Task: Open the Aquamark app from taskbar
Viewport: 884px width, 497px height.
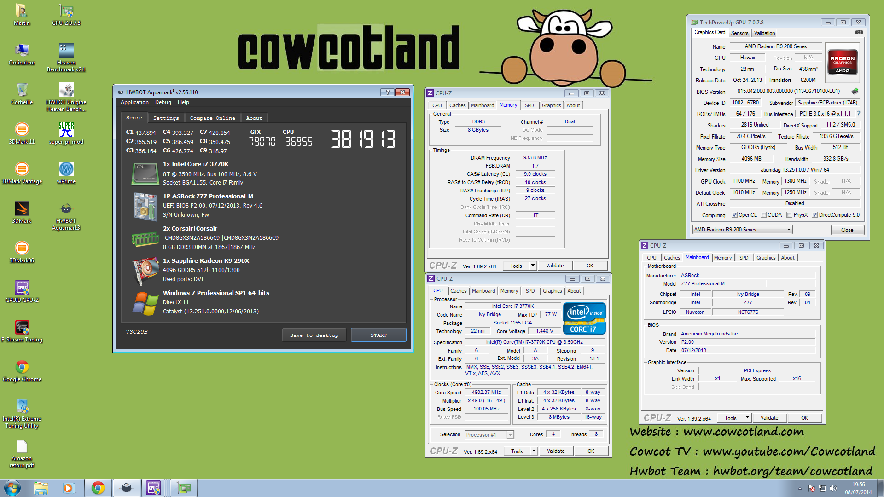Action: (127, 488)
